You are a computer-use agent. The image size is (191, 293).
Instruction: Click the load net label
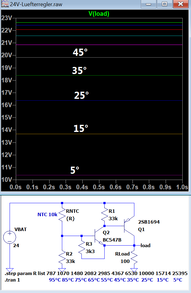[145, 246]
